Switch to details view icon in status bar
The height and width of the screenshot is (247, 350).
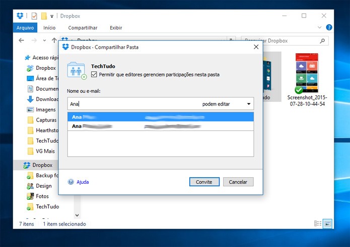pos(318,223)
